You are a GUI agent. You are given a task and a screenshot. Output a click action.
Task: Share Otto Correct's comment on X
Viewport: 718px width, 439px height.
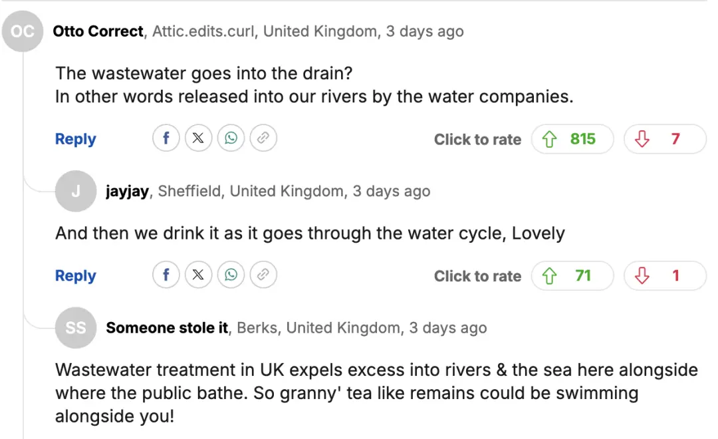tap(198, 138)
